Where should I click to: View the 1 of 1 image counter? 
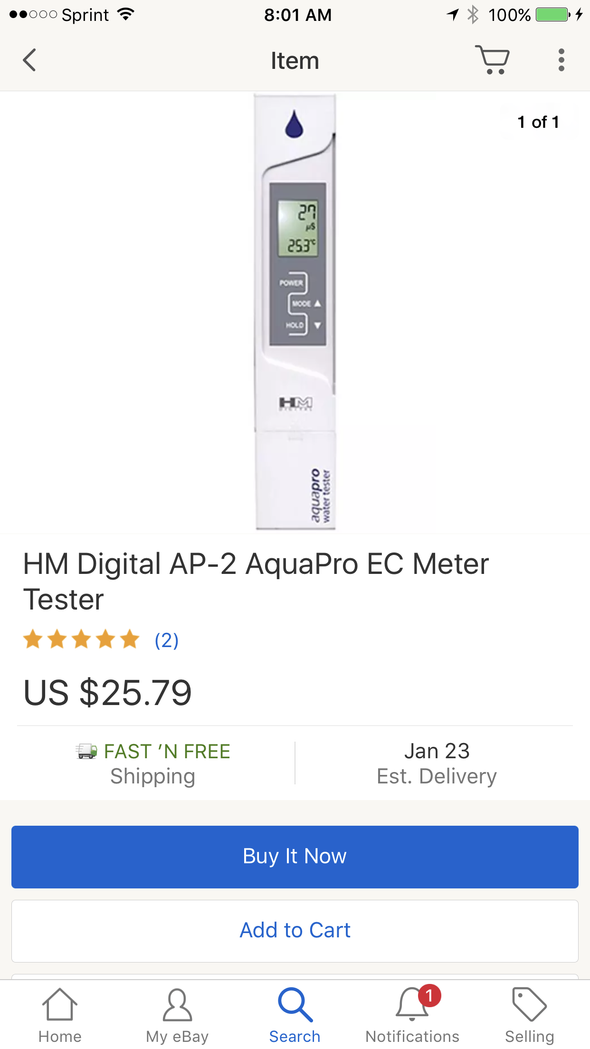[538, 122]
